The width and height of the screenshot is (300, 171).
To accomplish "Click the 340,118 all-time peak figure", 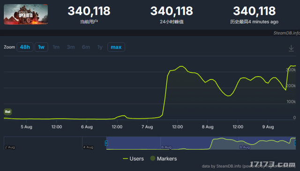I will [254, 11].
